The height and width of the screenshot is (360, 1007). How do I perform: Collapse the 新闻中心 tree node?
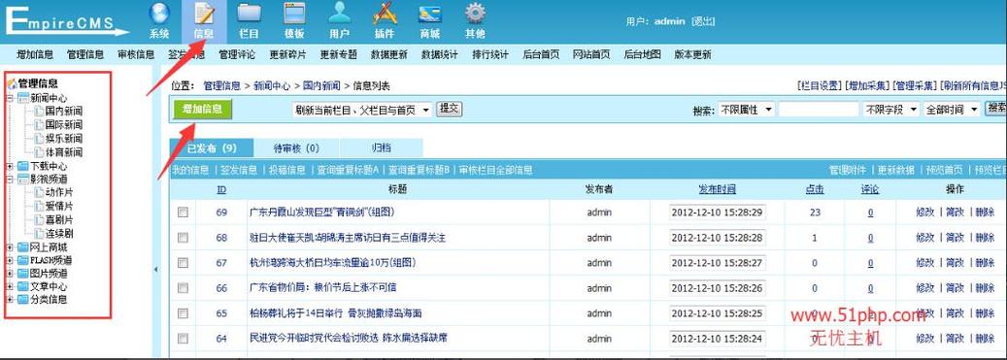coord(10,98)
